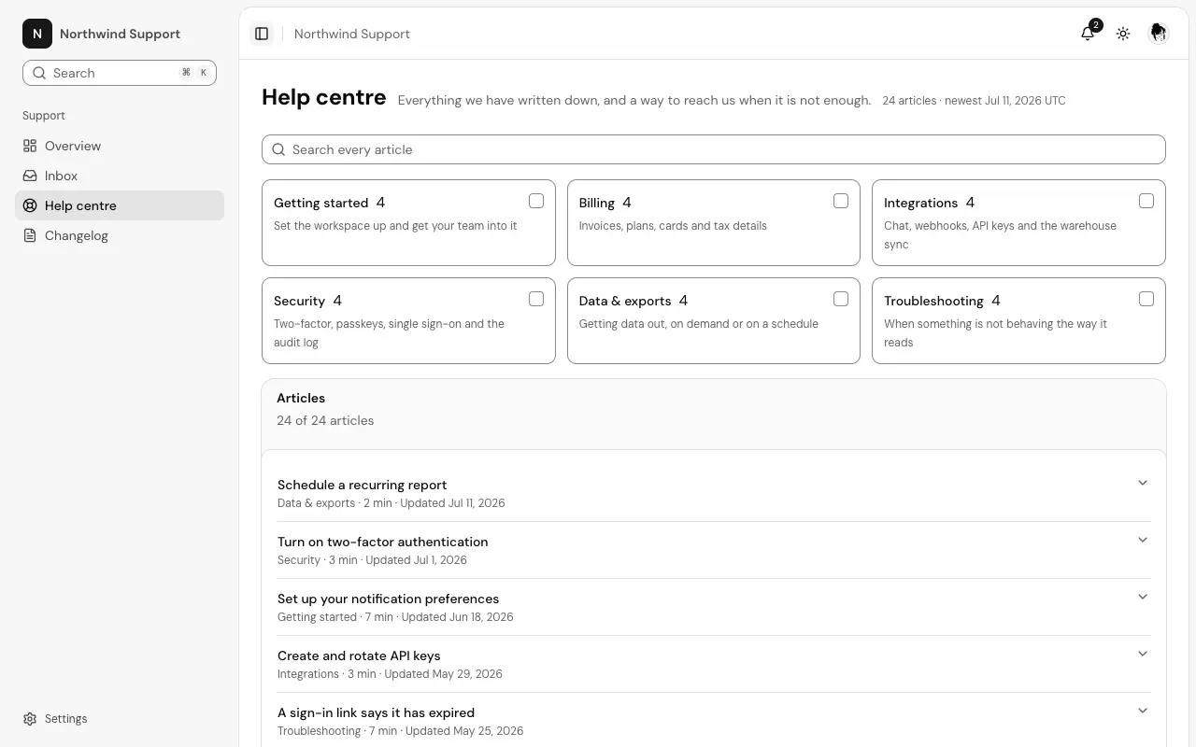Check the Getting started category checkbox
1196x747 pixels.
(x=536, y=201)
